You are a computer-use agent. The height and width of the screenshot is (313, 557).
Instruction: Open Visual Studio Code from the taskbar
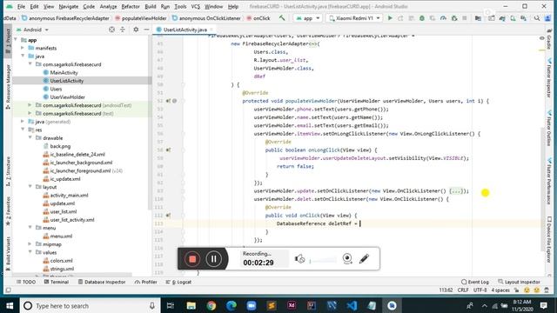point(352,305)
